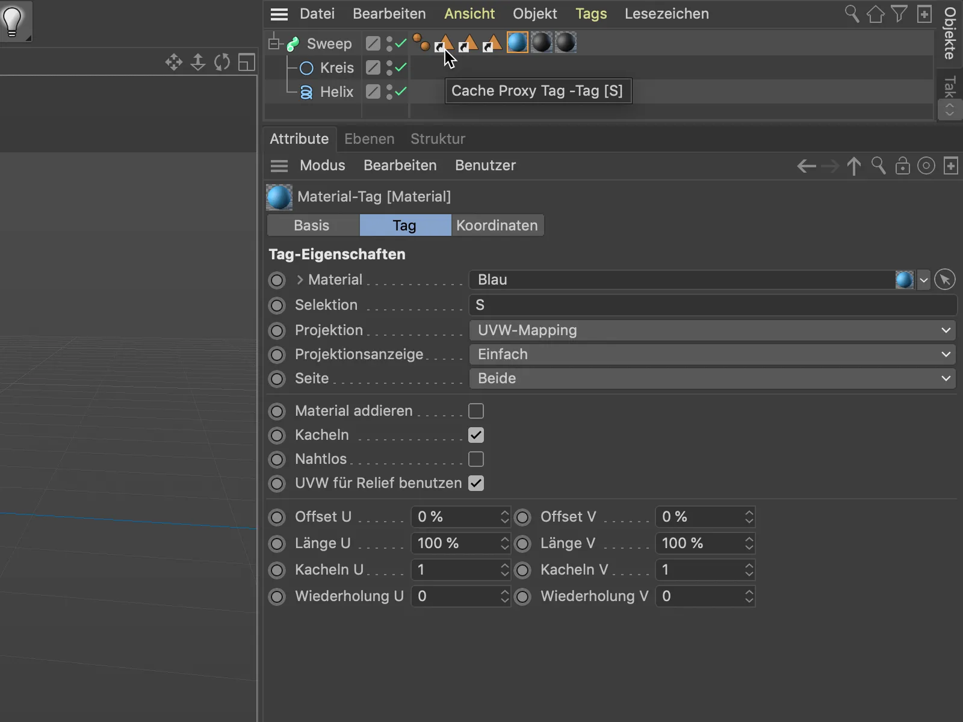Viewport: 963px width, 722px height.
Task: Expand the Material parameter arrow
Action: tap(300, 280)
